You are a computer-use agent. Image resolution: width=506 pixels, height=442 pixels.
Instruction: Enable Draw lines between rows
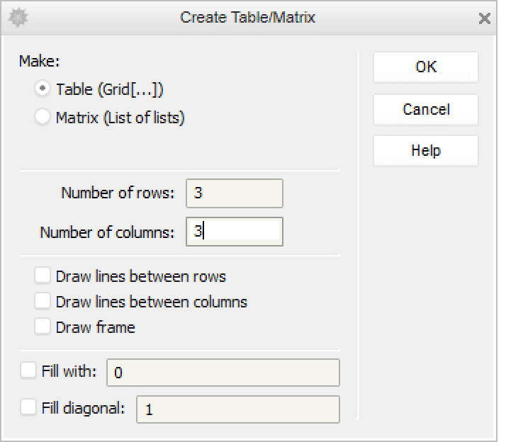(x=43, y=276)
